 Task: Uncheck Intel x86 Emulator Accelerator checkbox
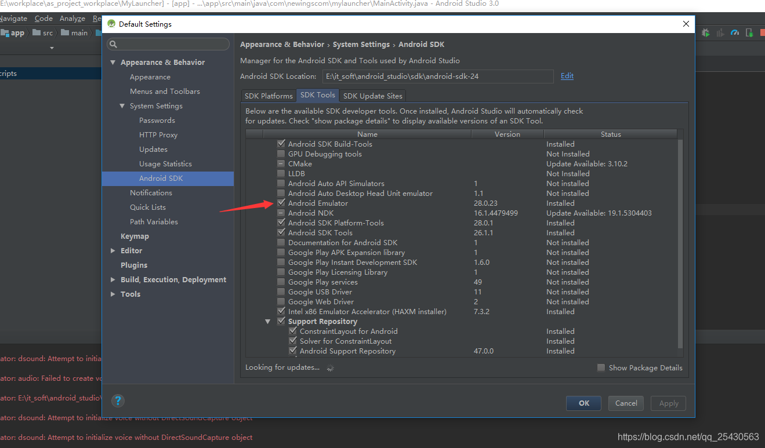281,311
